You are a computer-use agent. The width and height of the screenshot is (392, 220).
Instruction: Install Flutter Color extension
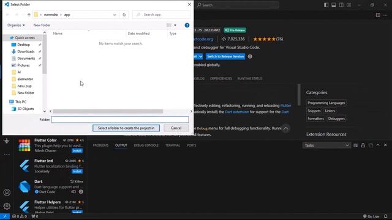click(x=77, y=151)
